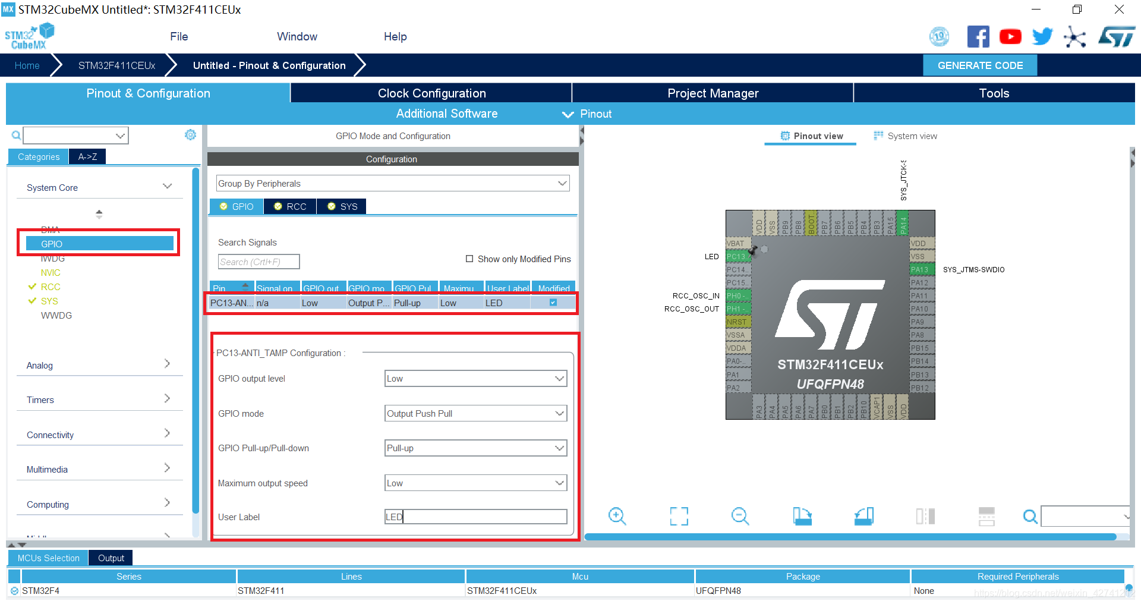Click the PH0 pin on the chip

point(739,296)
